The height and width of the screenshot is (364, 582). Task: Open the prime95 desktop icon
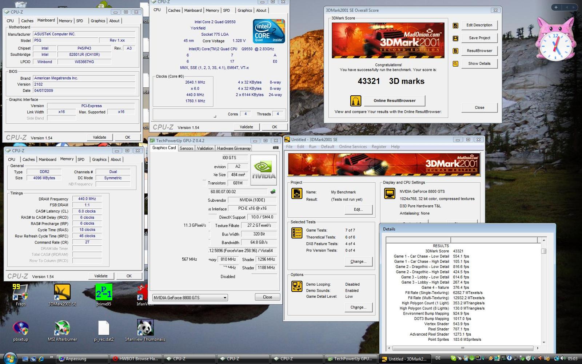pyautogui.click(x=104, y=295)
